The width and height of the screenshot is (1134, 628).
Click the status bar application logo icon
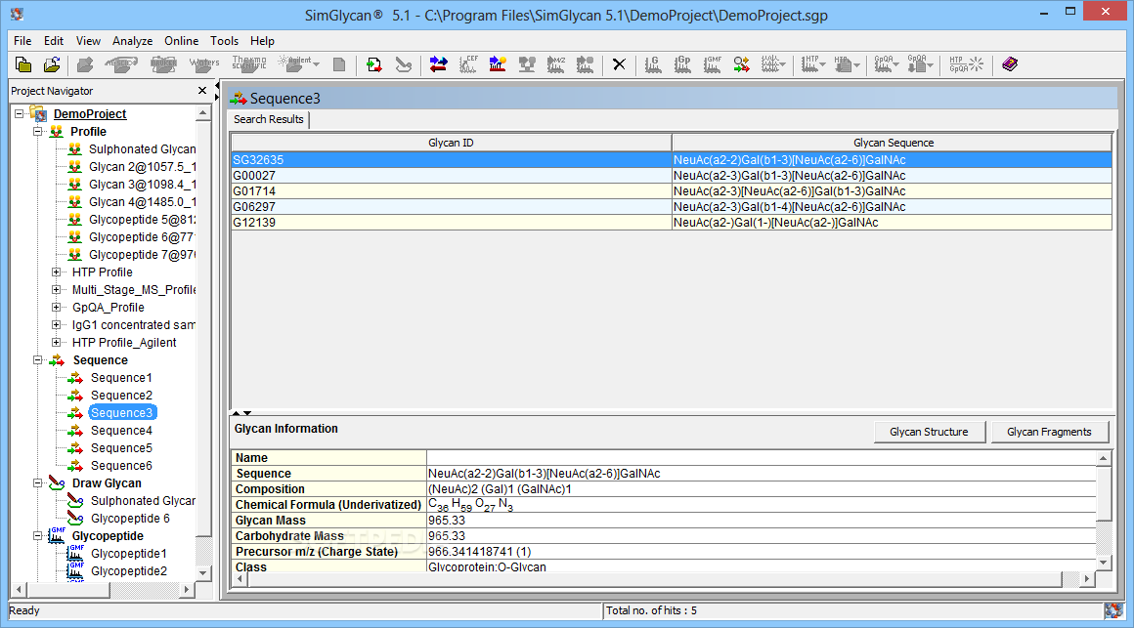pyautogui.click(x=1113, y=610)
